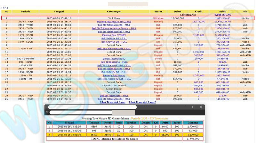Minimize the popup browser window
Screen dimensions: 256x143
click(186, 107)
